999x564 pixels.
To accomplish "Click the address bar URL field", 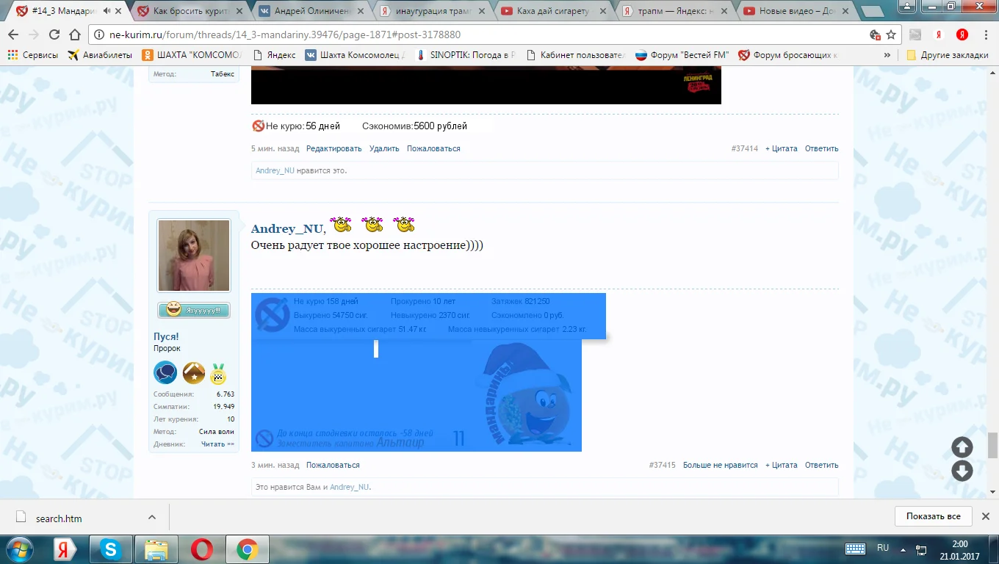I will 477,35.
